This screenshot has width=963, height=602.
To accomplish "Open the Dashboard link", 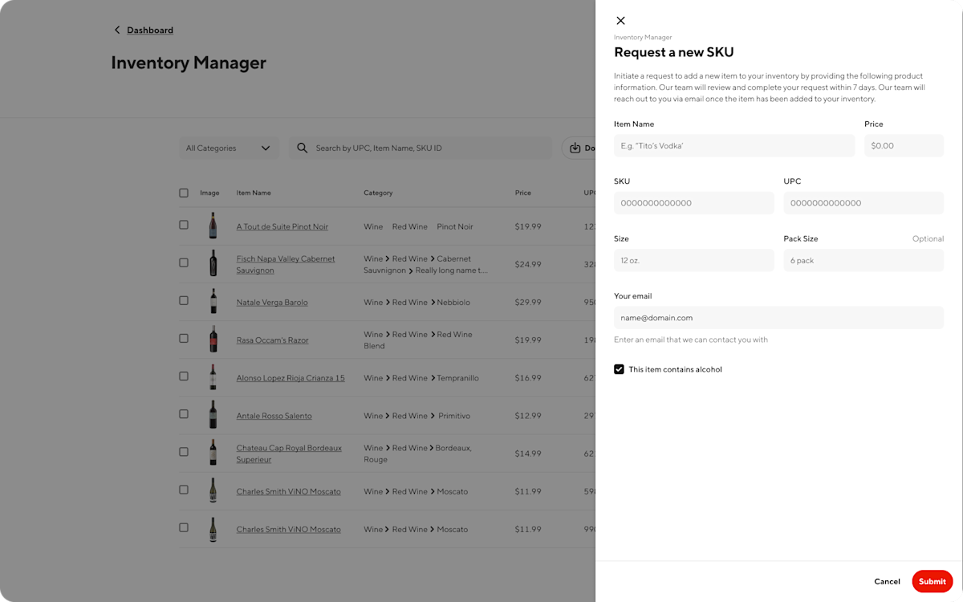I will (150, 30).
